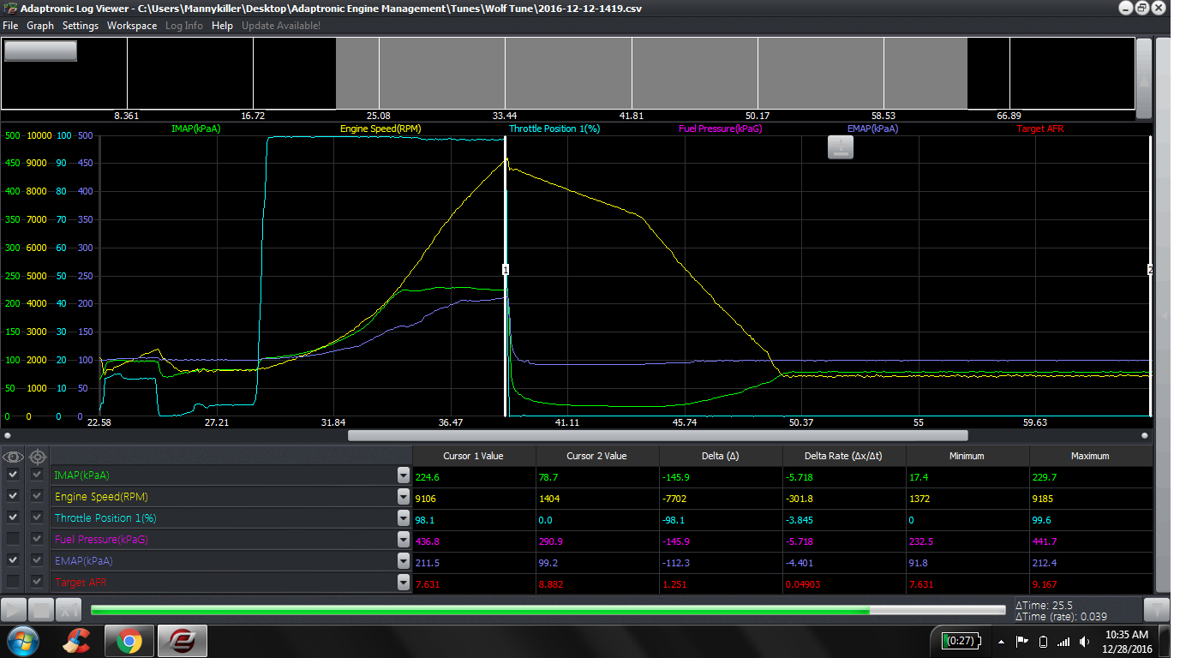The width and height of the screenshot is (1198, 658).
Task: Enable the Target AFR visibility checkbox
Action: click(x=13, y=581)
